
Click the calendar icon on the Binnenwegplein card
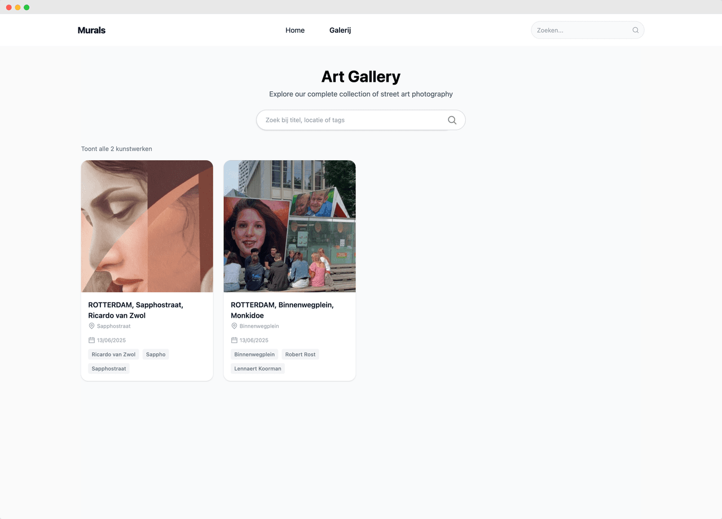pos(234,340)
